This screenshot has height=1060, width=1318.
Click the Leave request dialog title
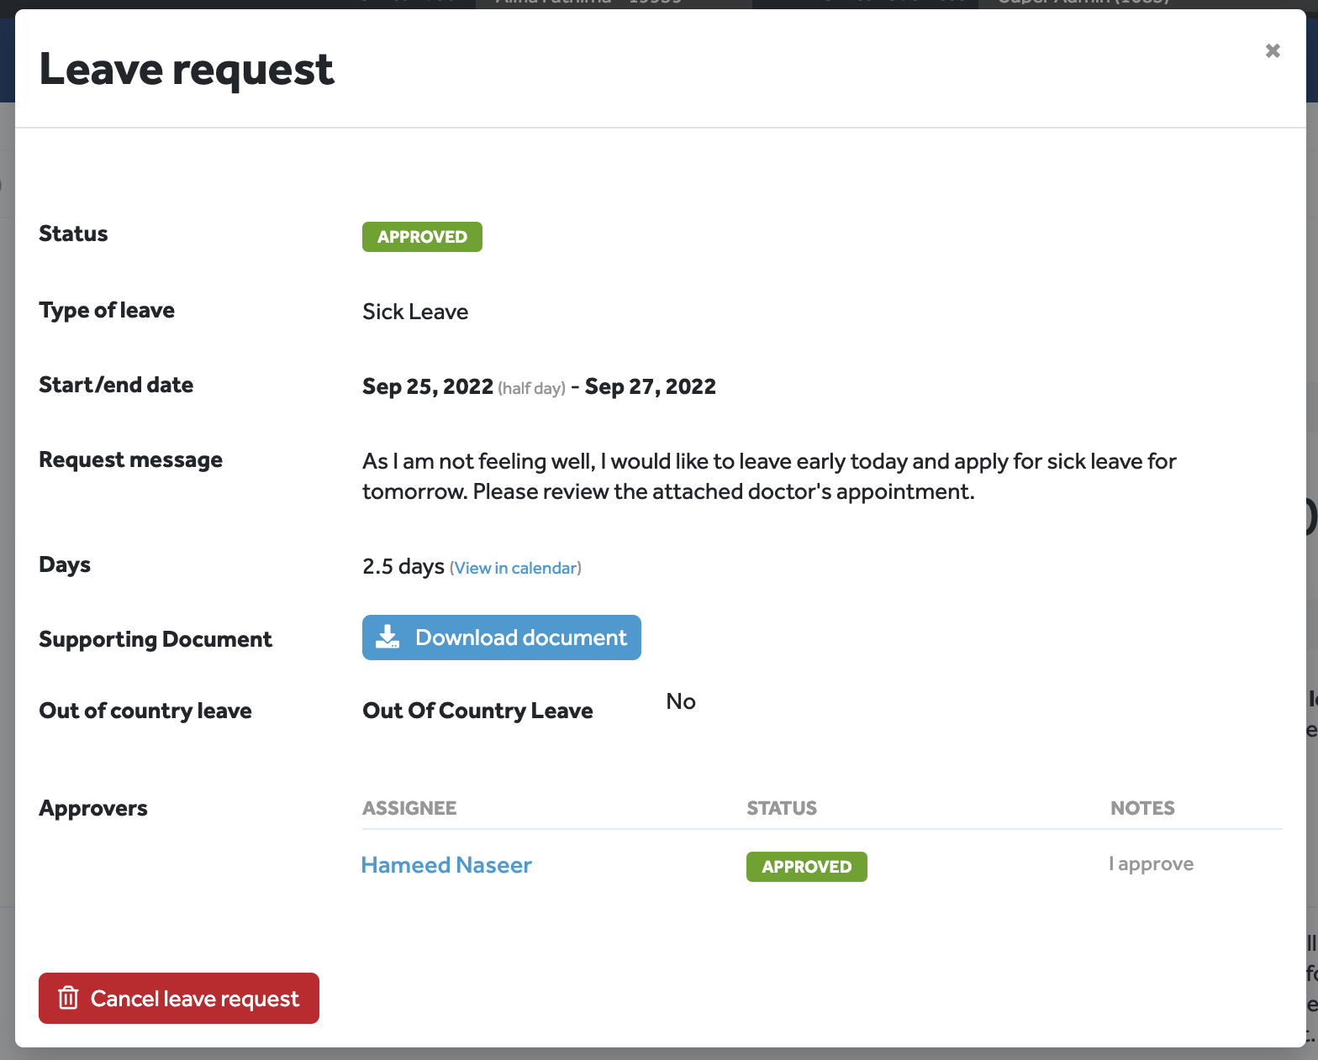point(187,69)
